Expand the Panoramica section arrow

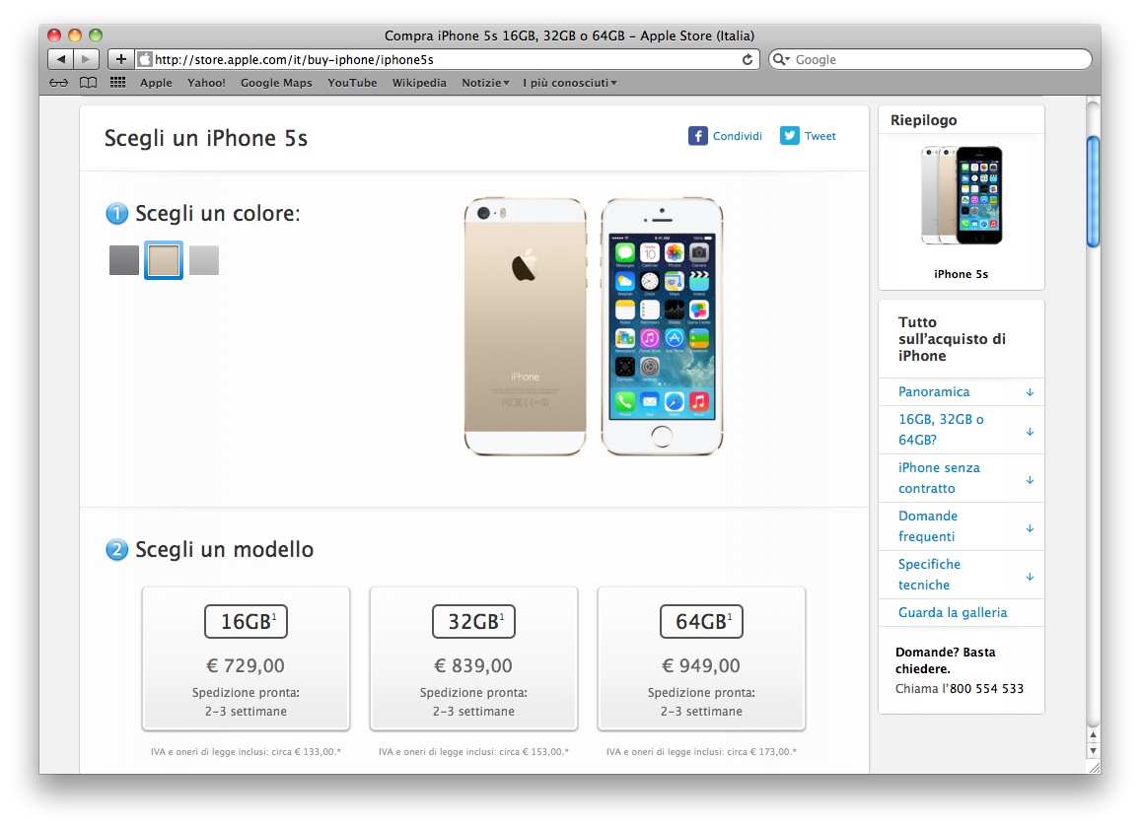point(1030,392)
